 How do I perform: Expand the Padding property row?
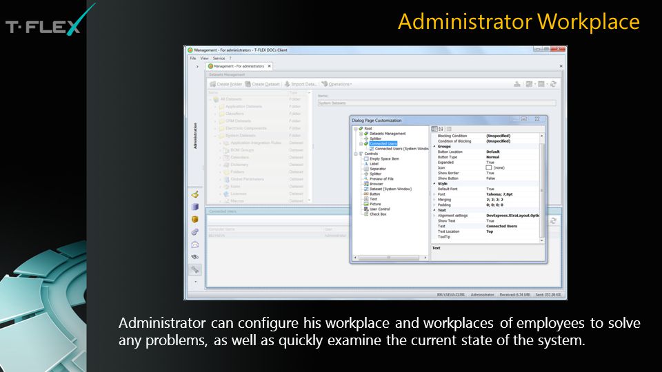(x=434, y=205)
